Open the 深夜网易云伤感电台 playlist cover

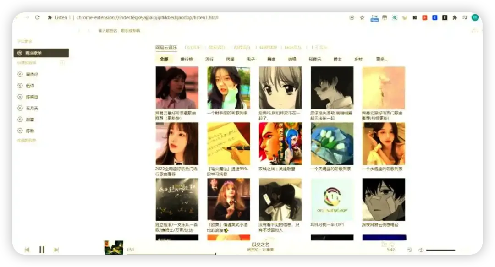coord(384,200)
